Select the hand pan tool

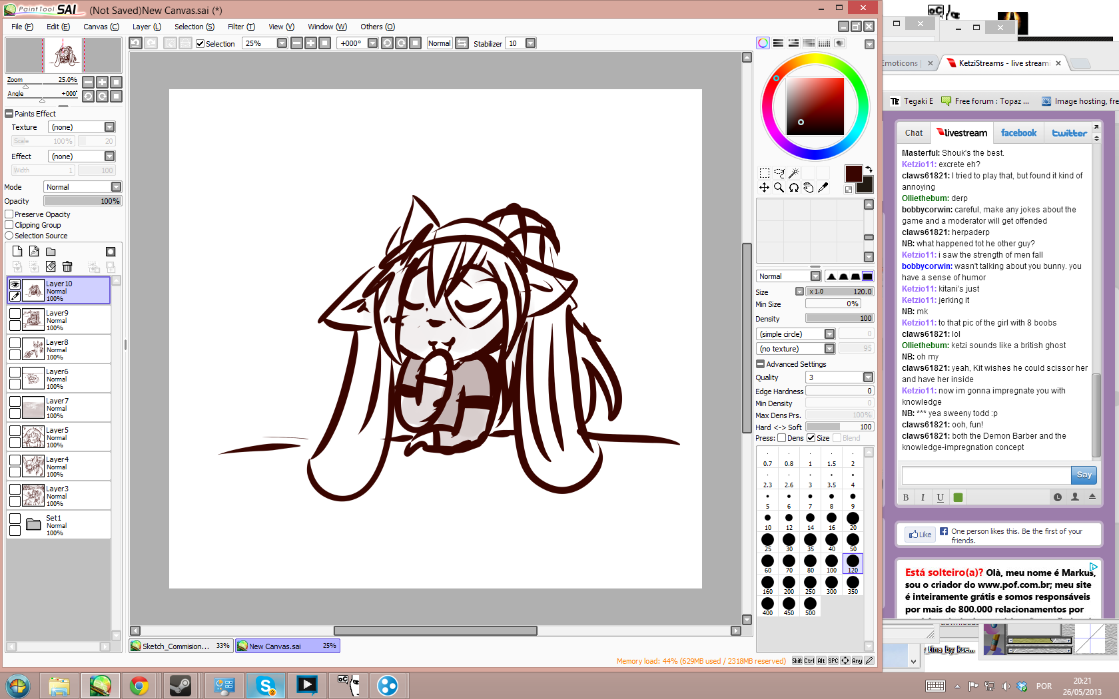click(808, 188)
